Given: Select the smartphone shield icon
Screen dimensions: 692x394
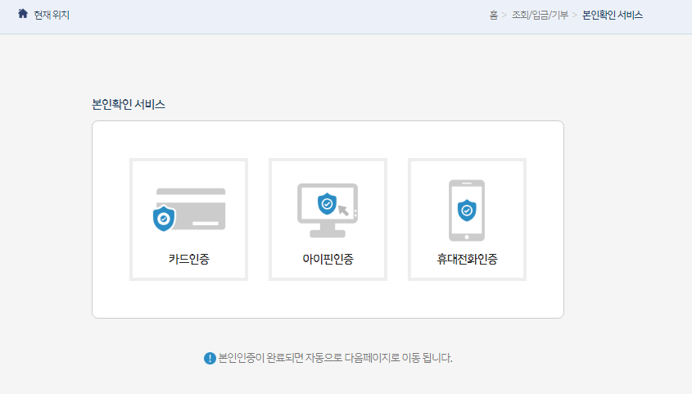Looking at the screenshot, I should point(467,211).
